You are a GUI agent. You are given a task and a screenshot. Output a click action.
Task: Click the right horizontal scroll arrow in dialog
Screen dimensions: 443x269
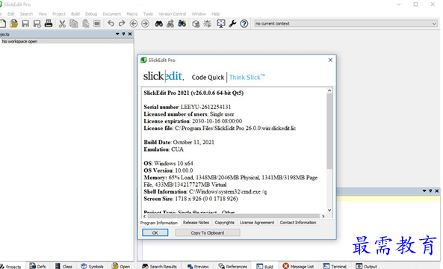tap(323, 216)
